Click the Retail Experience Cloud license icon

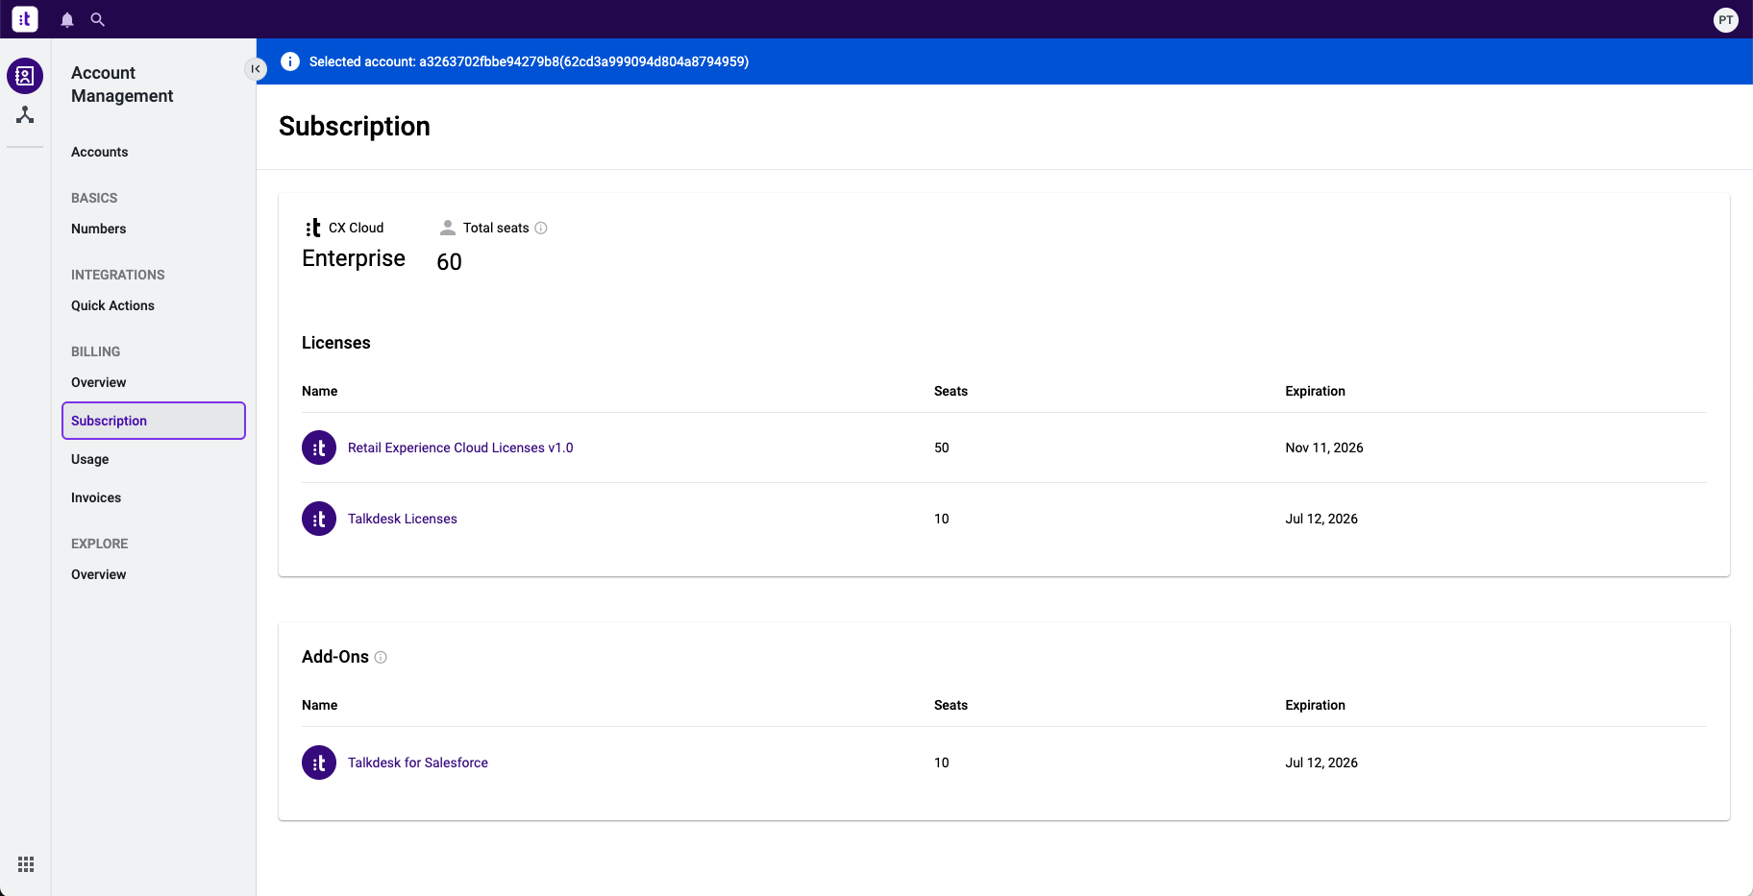tap(319, 448)
